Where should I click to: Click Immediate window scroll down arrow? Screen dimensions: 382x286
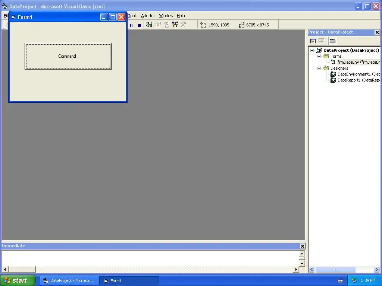click(x=302, y=263)
